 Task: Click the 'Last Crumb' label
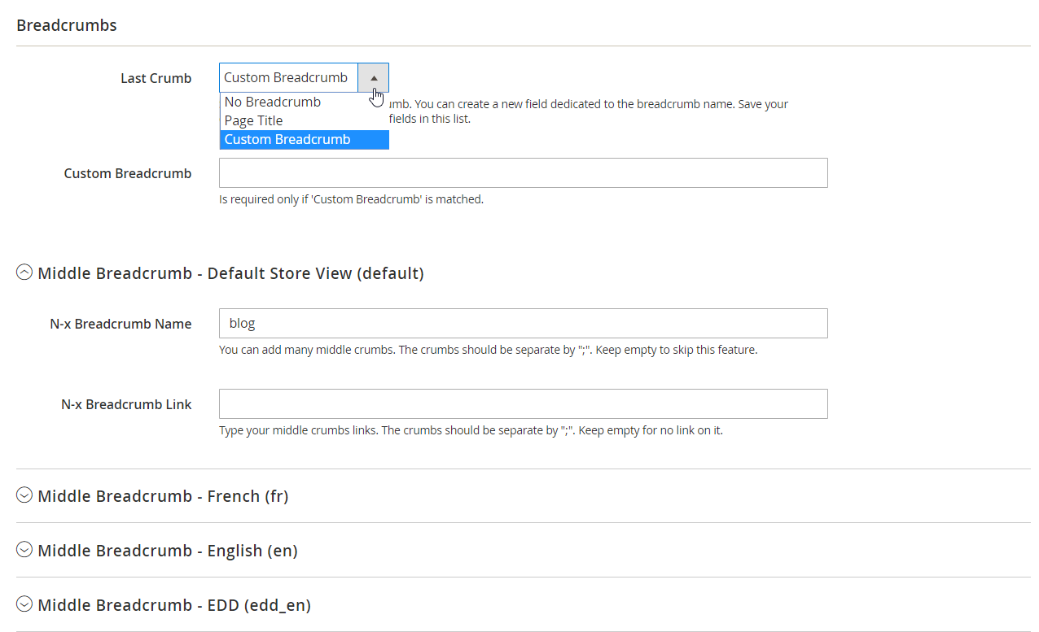(x=156, y=78)
